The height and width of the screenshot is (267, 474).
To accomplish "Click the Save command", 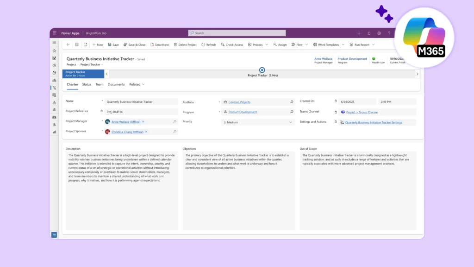I will (113, 45).
